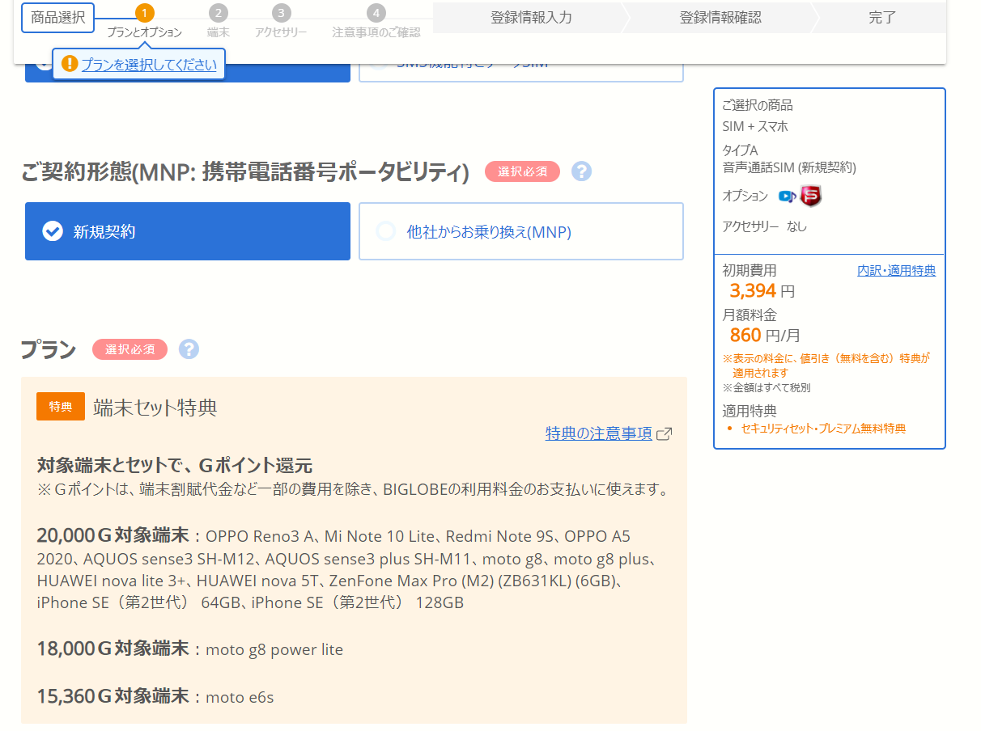Click the 端末セット特典 heading
This screenshot has height=731, width=981.
point(155,408)
